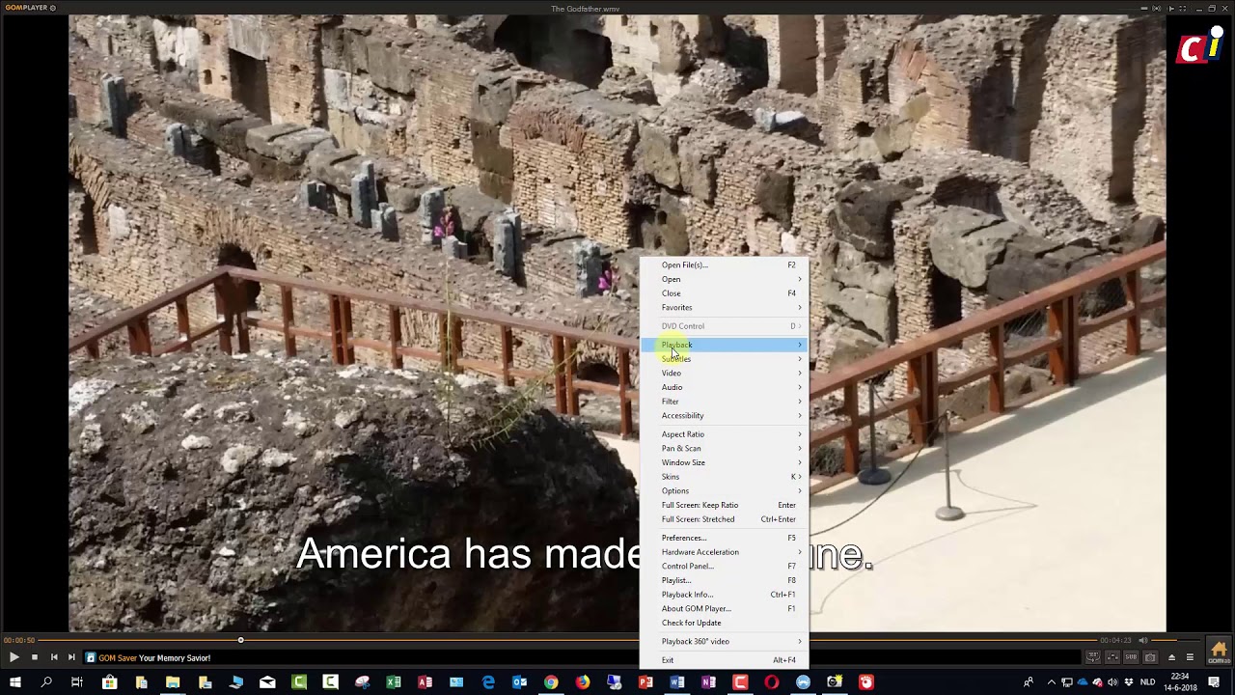Open the Pan & Scan submenu
Image resolution: width=1235 pixels, height=695 pixels.
tap(725, 448)
